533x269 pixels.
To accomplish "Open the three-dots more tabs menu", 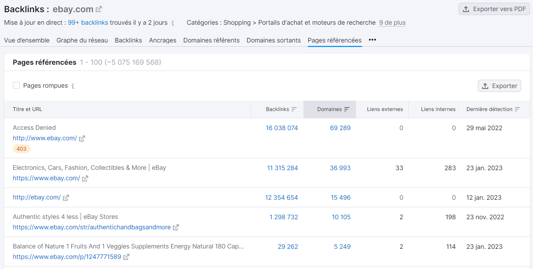I will [372, 40].
